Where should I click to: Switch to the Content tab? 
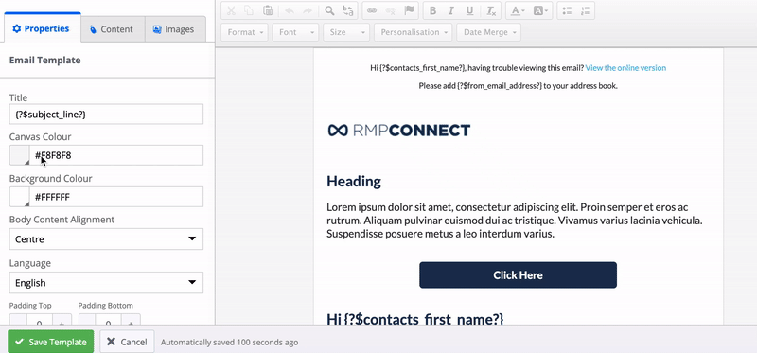(113, 29)
